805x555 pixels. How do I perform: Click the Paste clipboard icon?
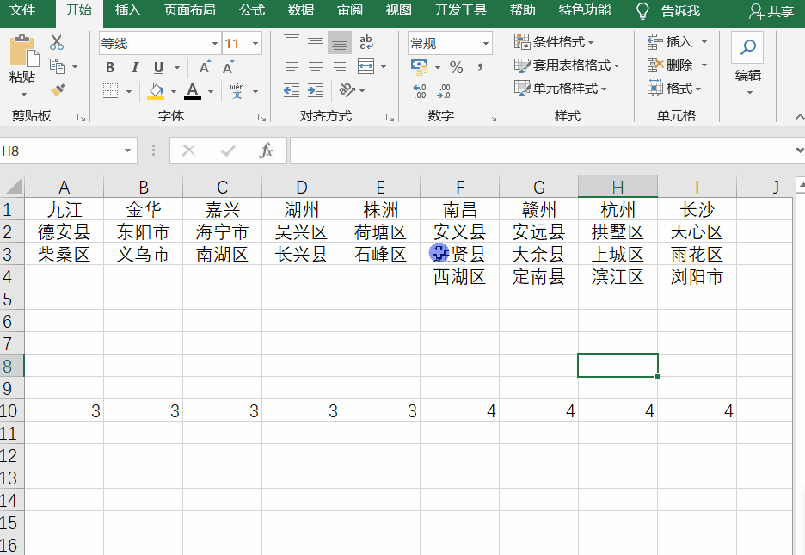tap(23, 52)
